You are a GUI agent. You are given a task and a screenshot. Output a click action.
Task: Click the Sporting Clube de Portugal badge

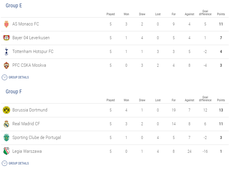point(6,138)
